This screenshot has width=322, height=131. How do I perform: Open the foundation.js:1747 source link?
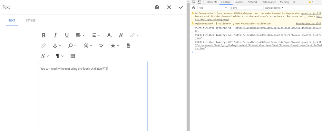pyautogui.click(x=308, y=24)
